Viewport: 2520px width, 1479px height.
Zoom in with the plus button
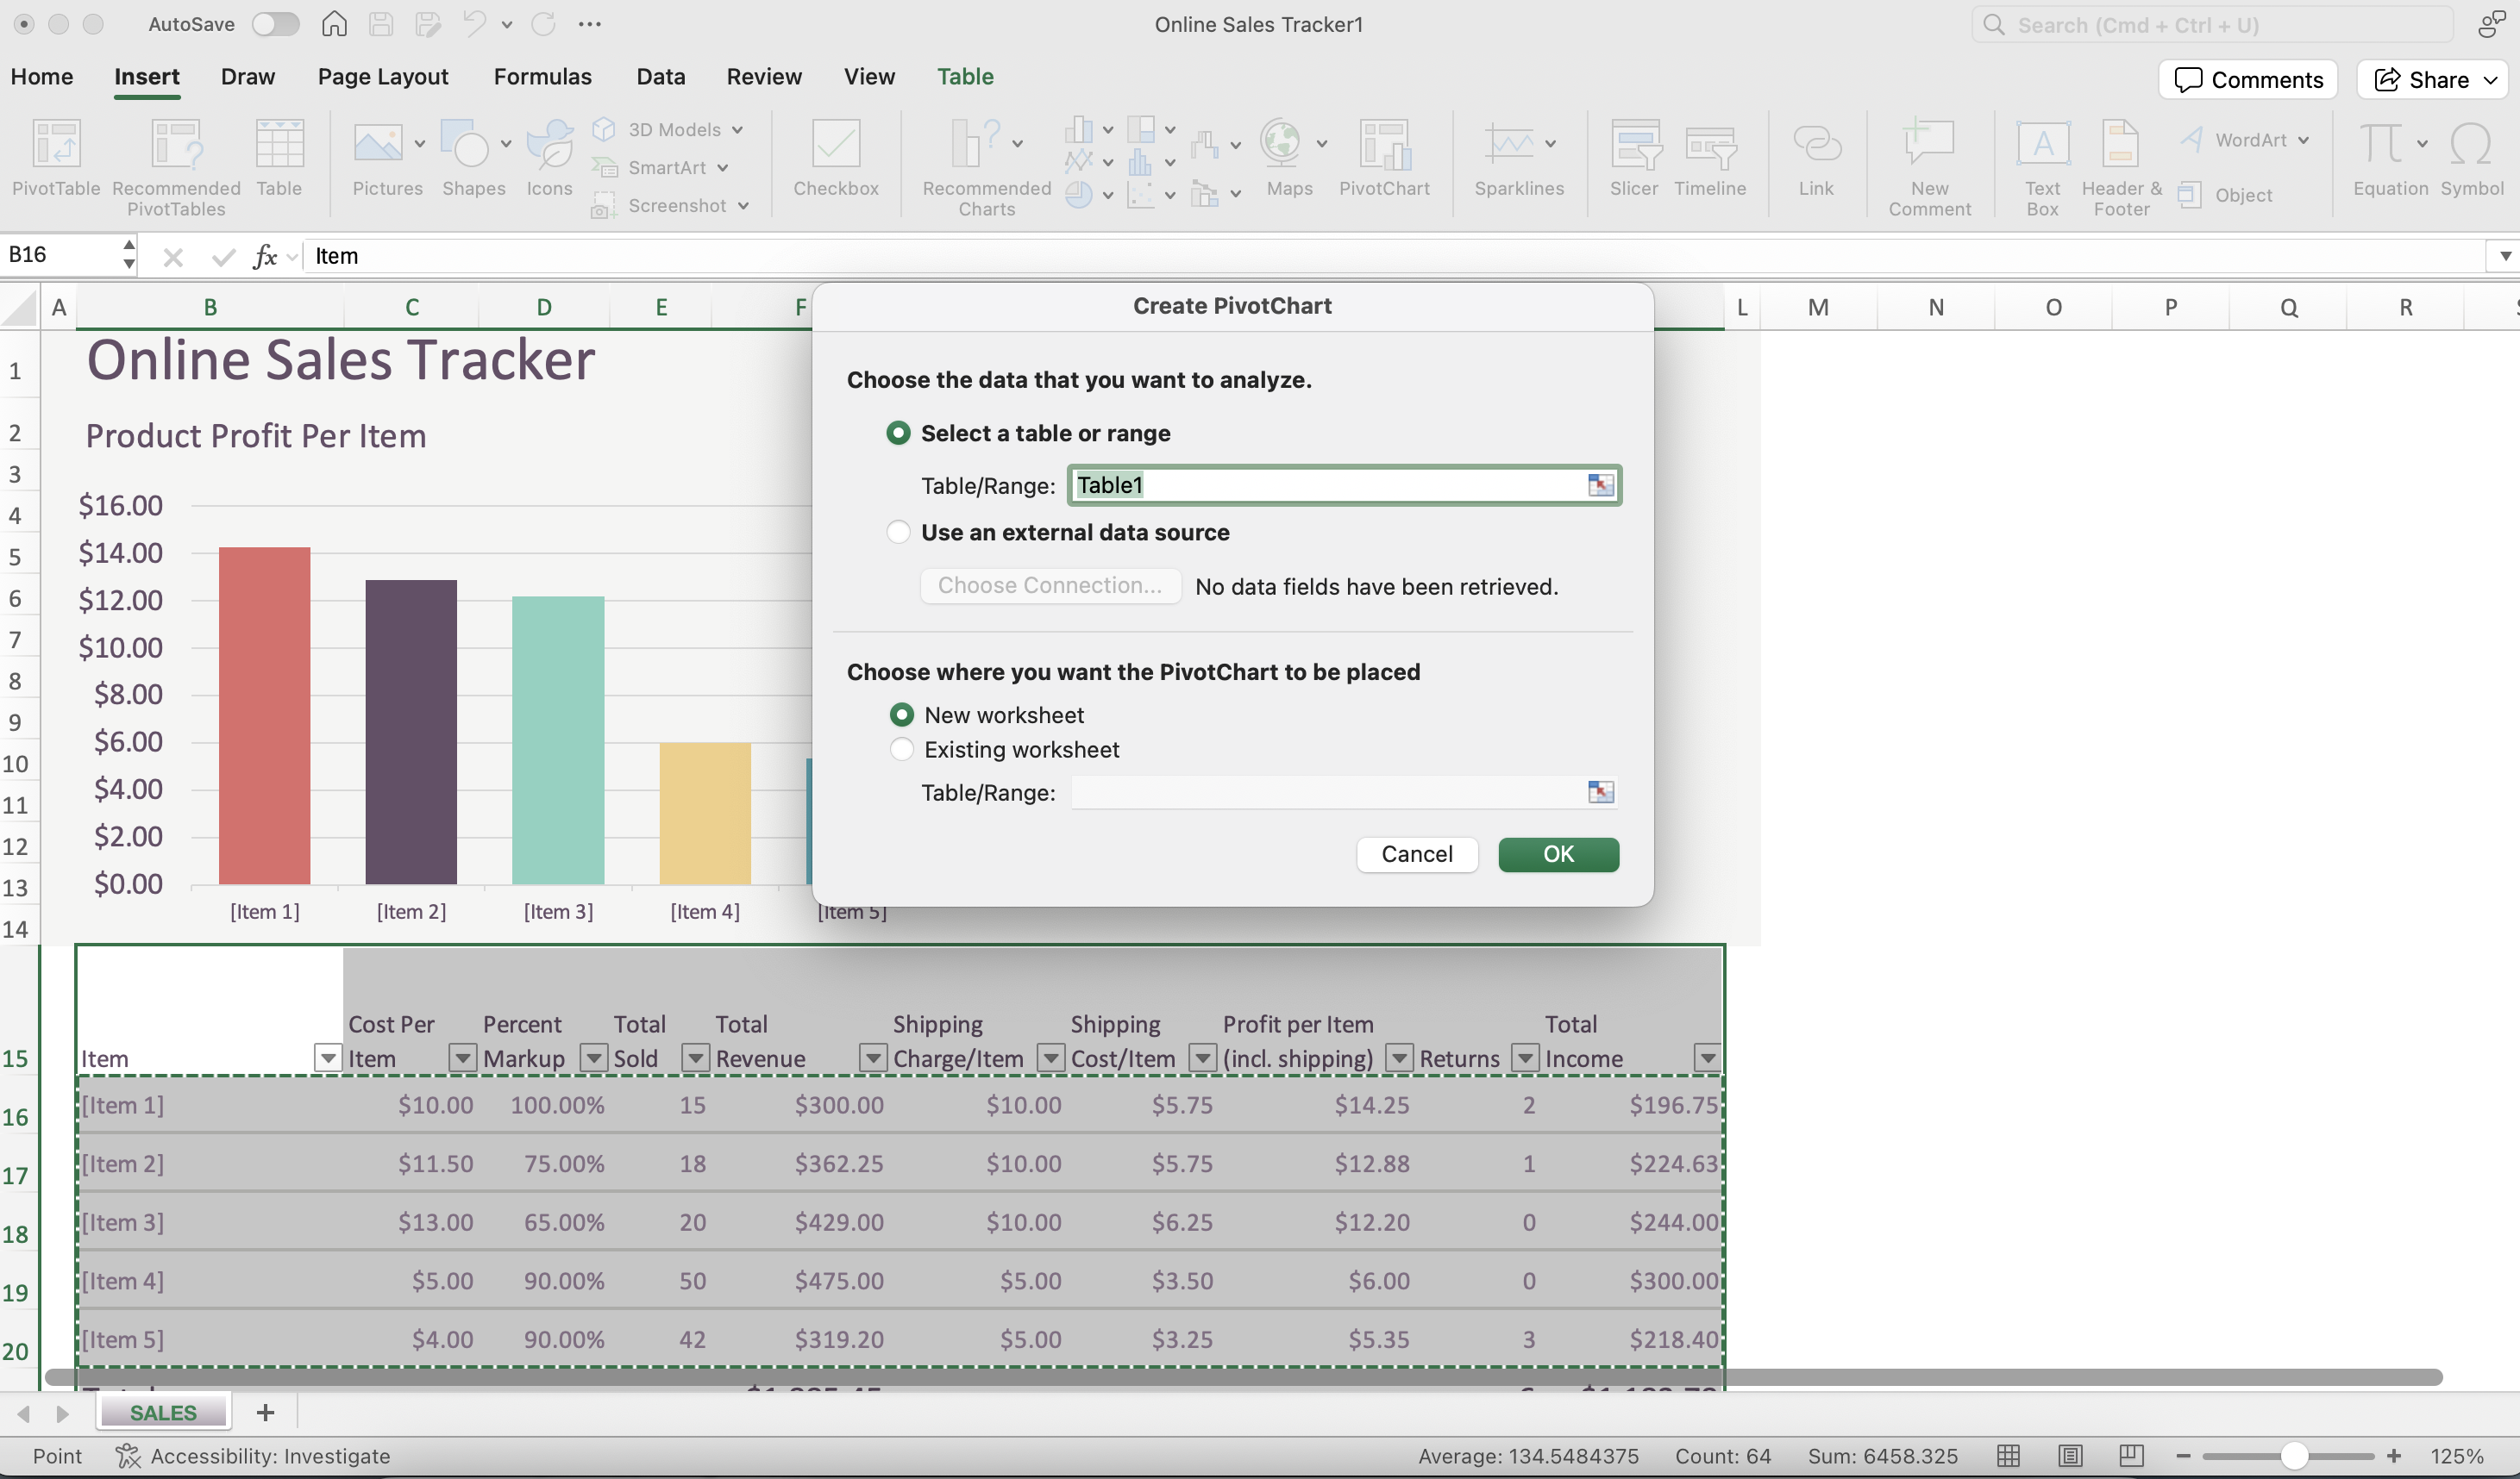2394,1456
